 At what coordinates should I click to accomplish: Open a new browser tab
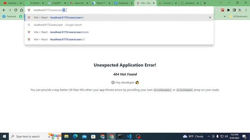click(205, 3)
